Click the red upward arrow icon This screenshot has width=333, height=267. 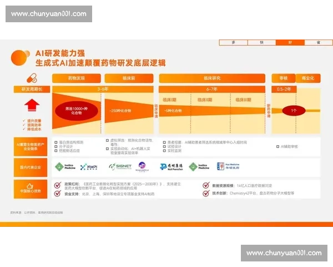32,105
